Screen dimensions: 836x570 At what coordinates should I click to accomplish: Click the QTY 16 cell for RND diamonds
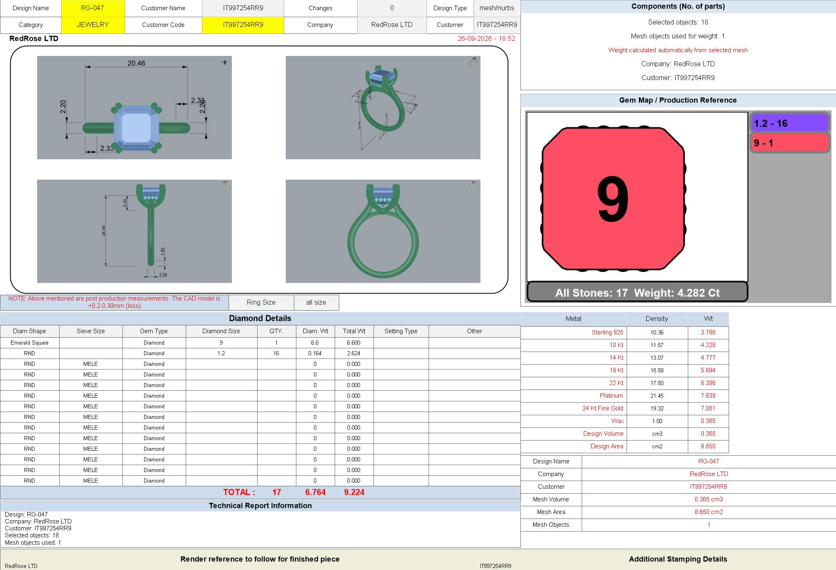(276, 353)
